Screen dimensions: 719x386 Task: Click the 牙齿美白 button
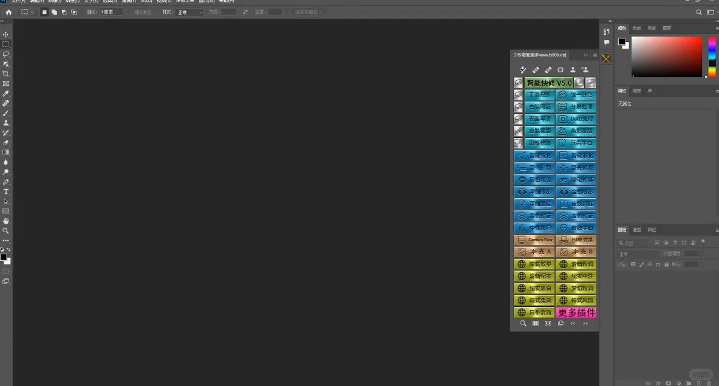576,143
